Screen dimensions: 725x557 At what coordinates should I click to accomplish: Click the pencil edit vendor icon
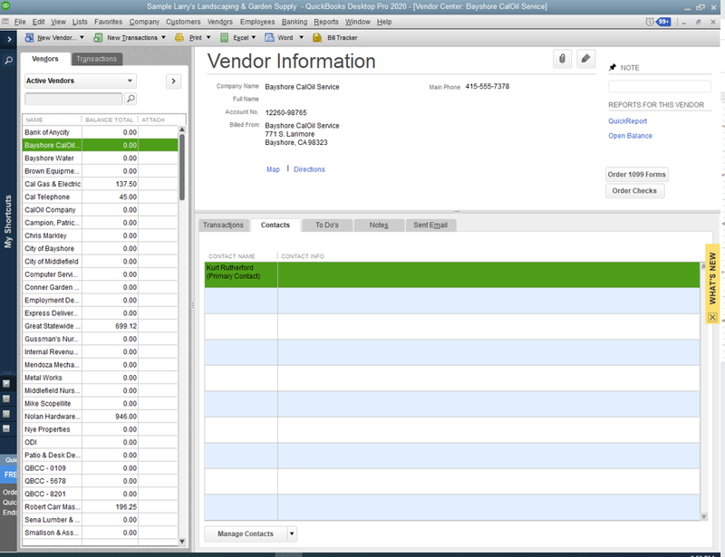click(585, 59)
